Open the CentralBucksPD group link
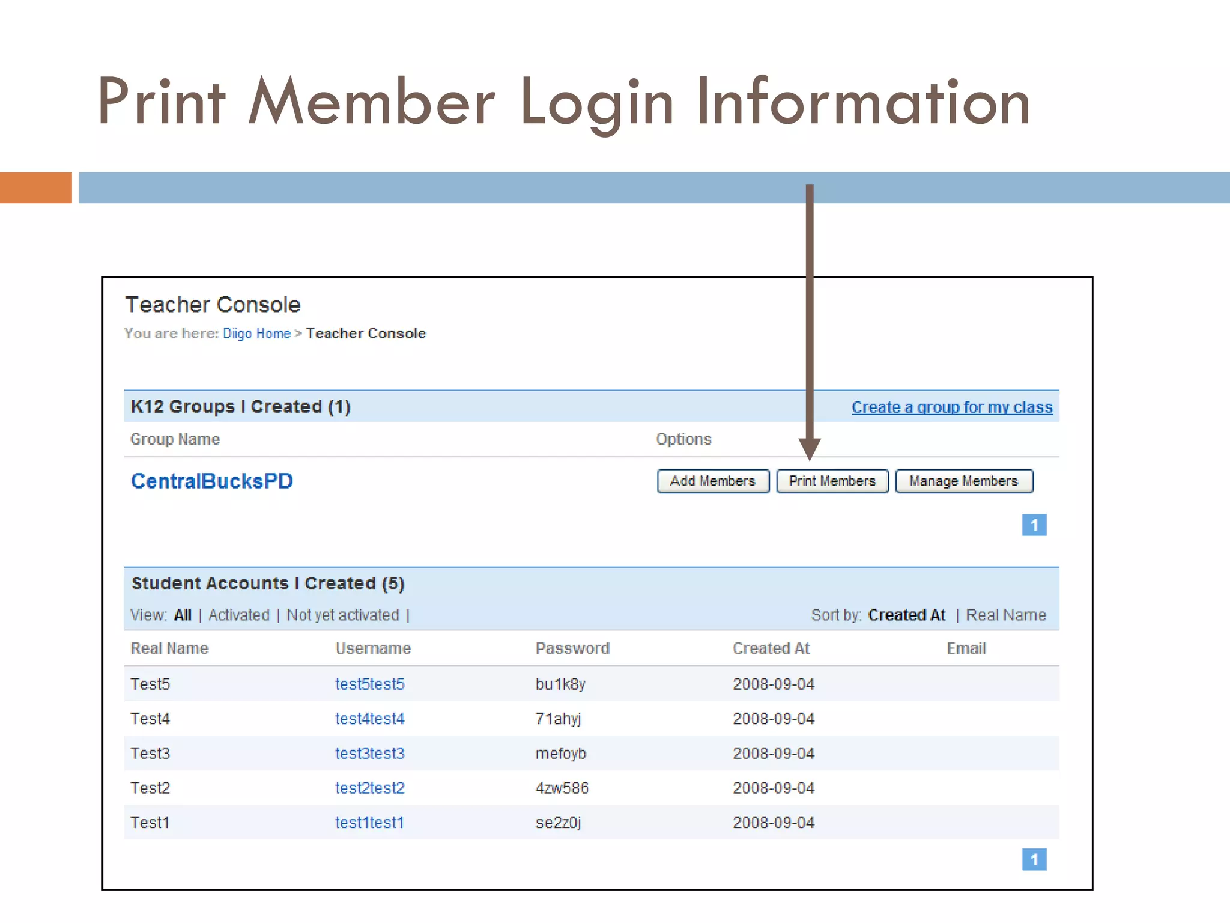The height and width of the screenshot is (923, 1230). tap(211, 481)
